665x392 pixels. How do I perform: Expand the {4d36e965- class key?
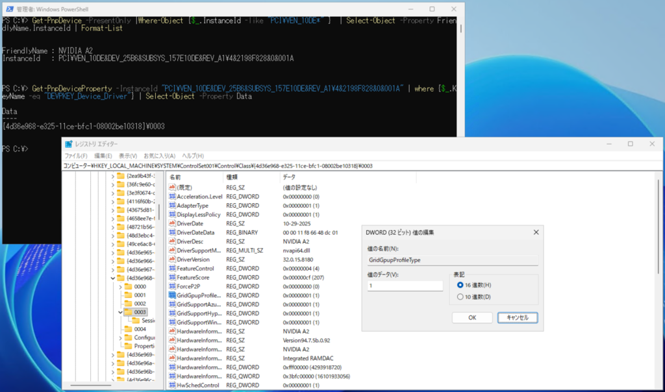click(x=113, y=252)
